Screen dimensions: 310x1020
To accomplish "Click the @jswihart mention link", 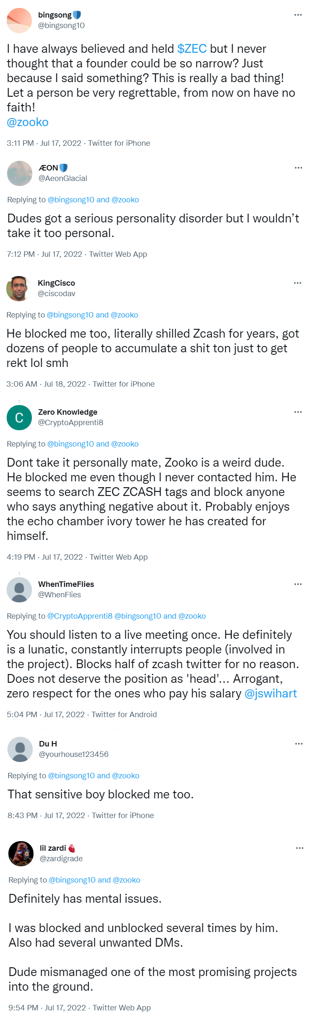I will click(271, 694).
